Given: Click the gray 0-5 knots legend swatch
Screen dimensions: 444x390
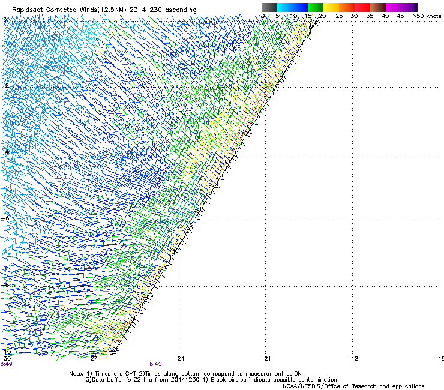Looking at the screenshot, I should coord(269,7).
